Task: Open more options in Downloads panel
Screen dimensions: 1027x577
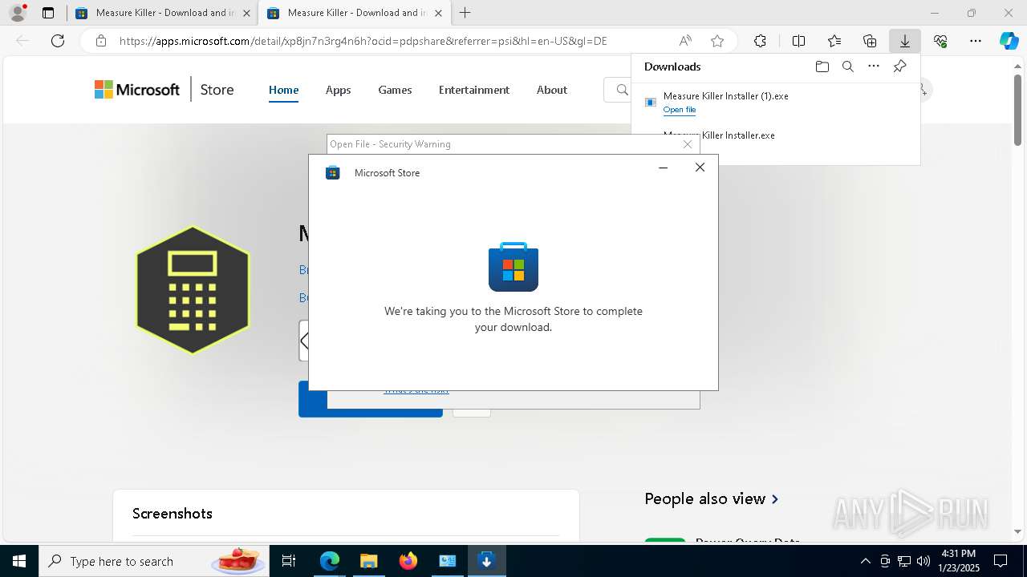Action: click(874, 67)
